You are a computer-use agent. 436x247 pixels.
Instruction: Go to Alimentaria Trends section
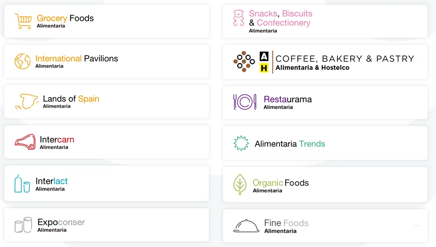click(290, 144)
